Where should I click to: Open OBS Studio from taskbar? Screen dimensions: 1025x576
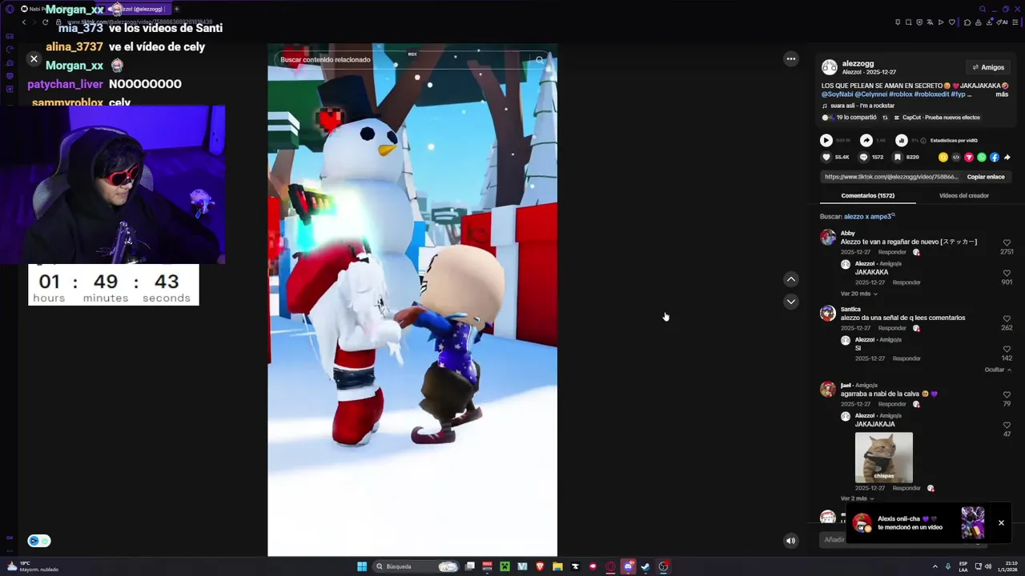[663, 566]
